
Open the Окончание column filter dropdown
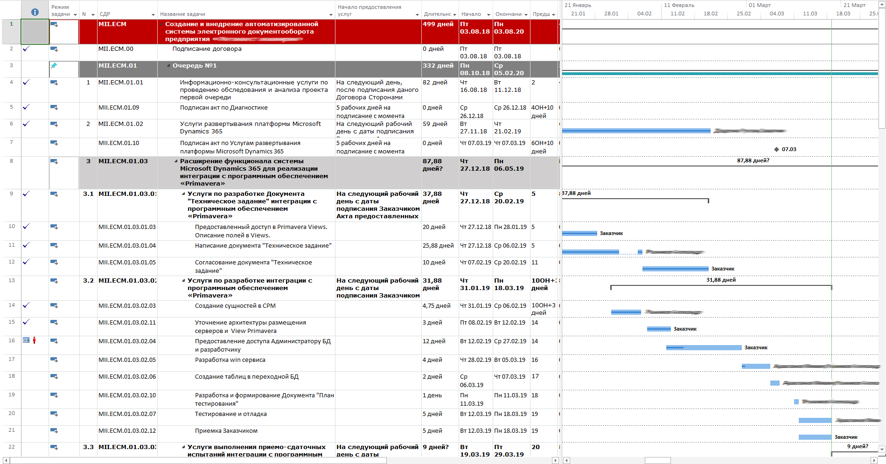coord(526,15)
